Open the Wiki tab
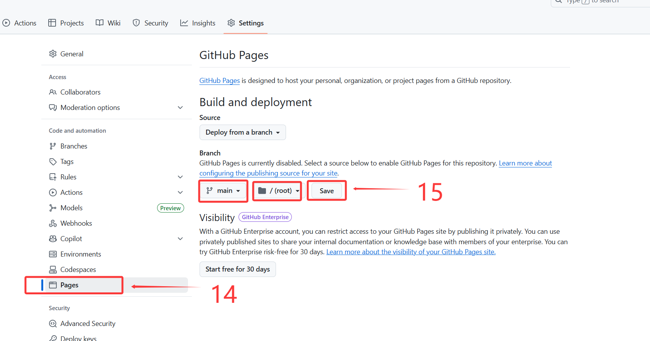Viewport: 650px width, 341px height. [108, 23]
